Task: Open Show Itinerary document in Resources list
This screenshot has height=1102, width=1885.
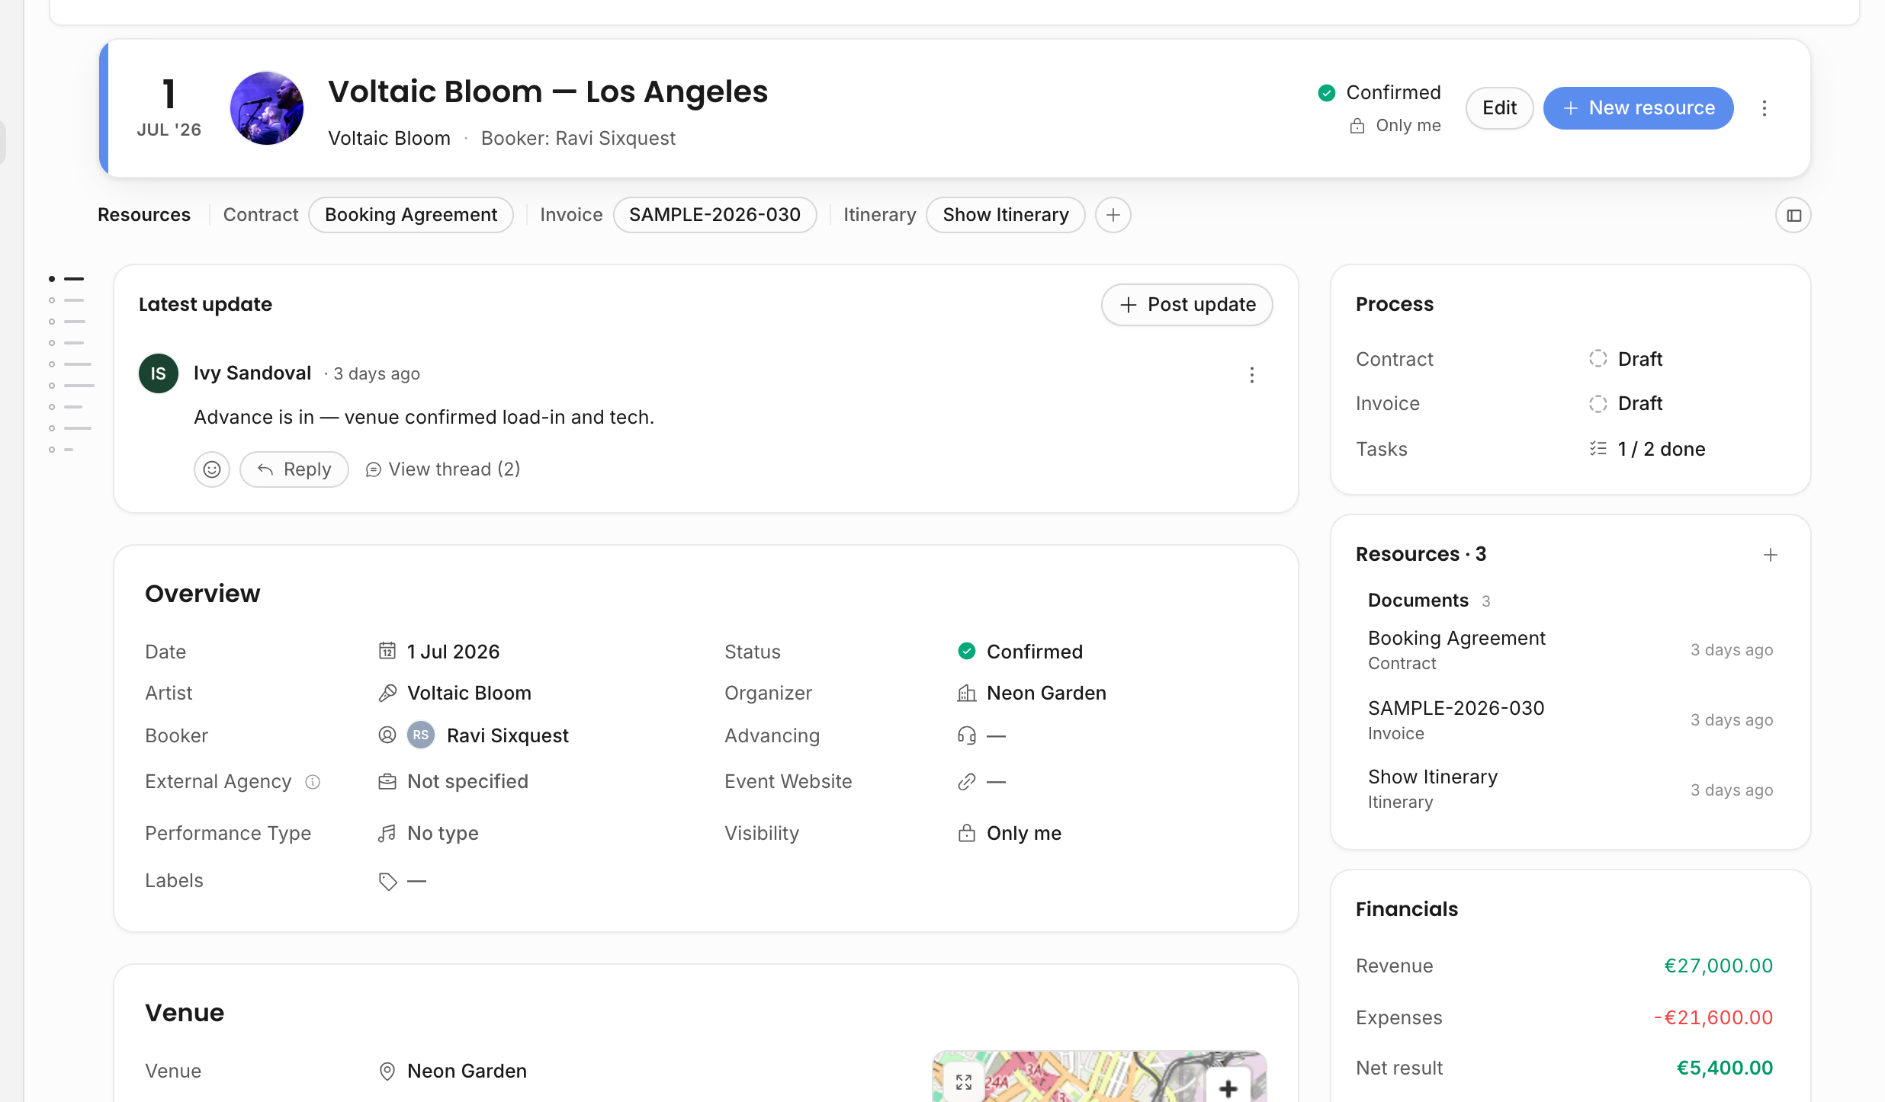Action: [x=1571, y=789]
